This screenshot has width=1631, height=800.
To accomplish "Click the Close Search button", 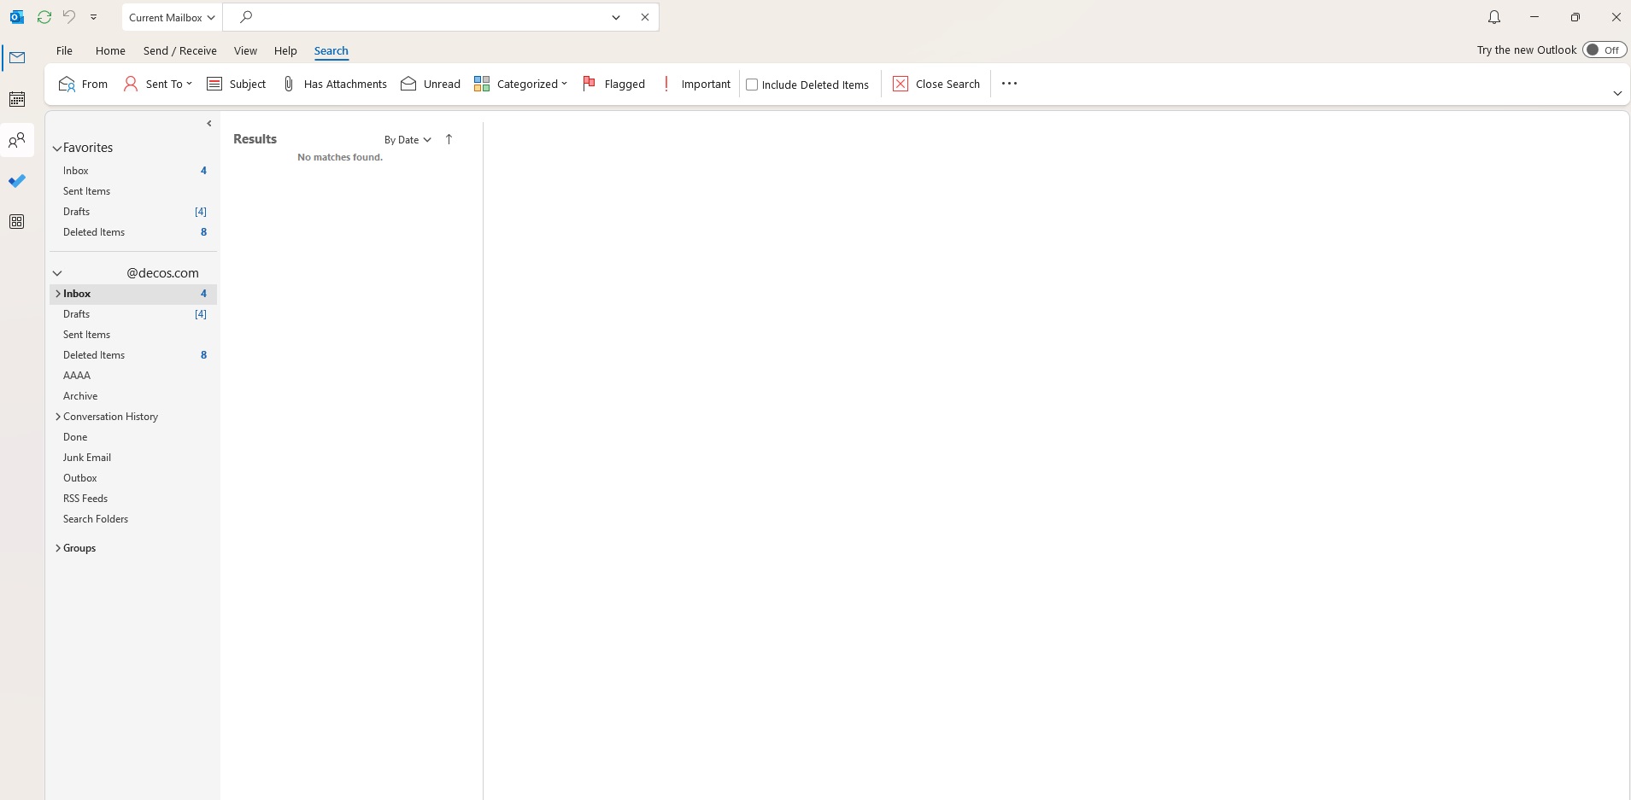I will click(936, 84).
